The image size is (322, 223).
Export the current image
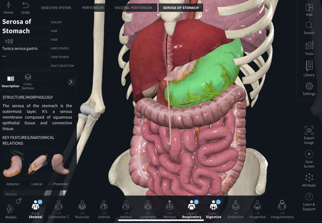tap(309, 135)
